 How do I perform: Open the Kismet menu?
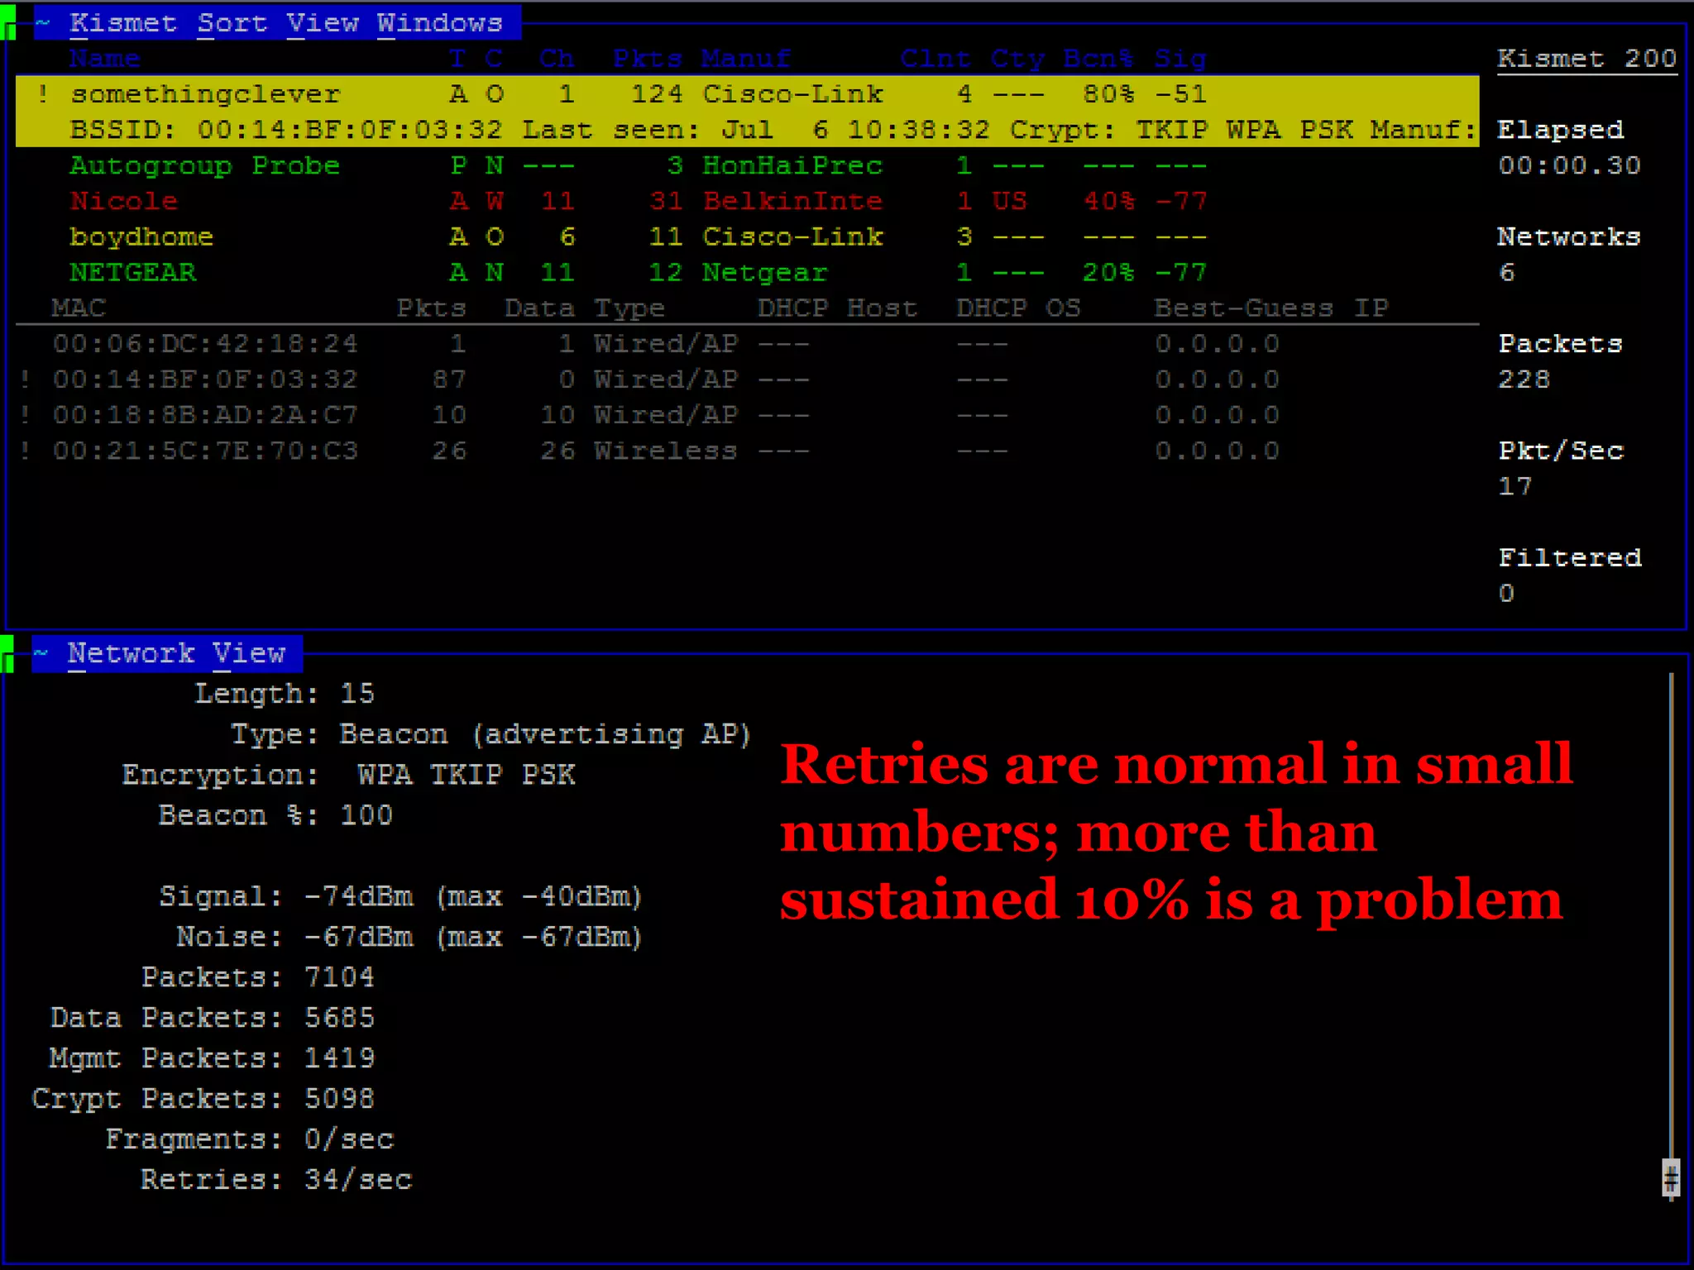point(122,22)
